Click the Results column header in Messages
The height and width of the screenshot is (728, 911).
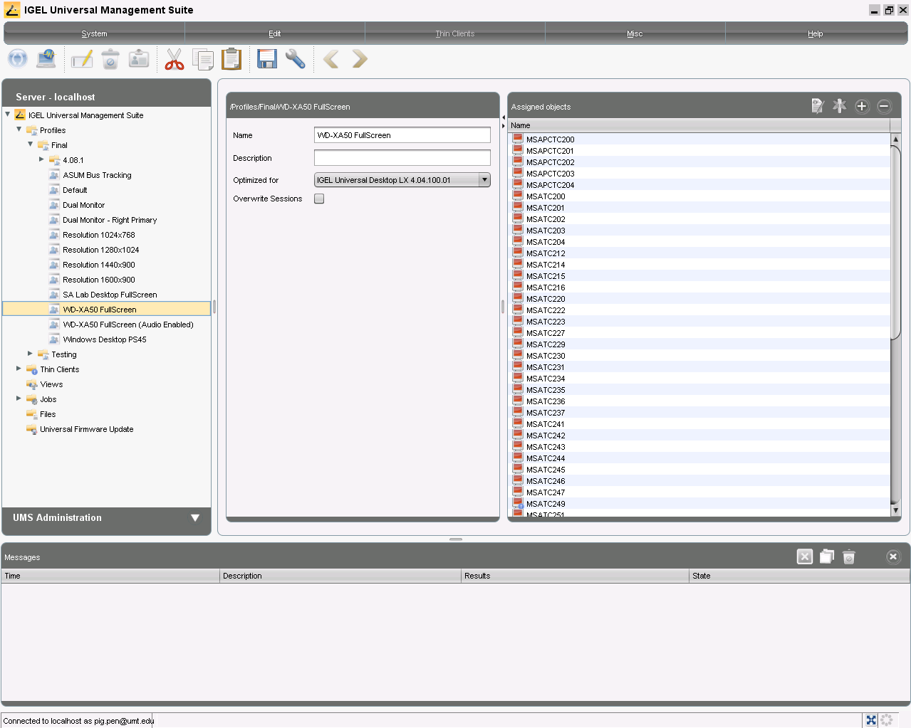click(x=575, y=576)
